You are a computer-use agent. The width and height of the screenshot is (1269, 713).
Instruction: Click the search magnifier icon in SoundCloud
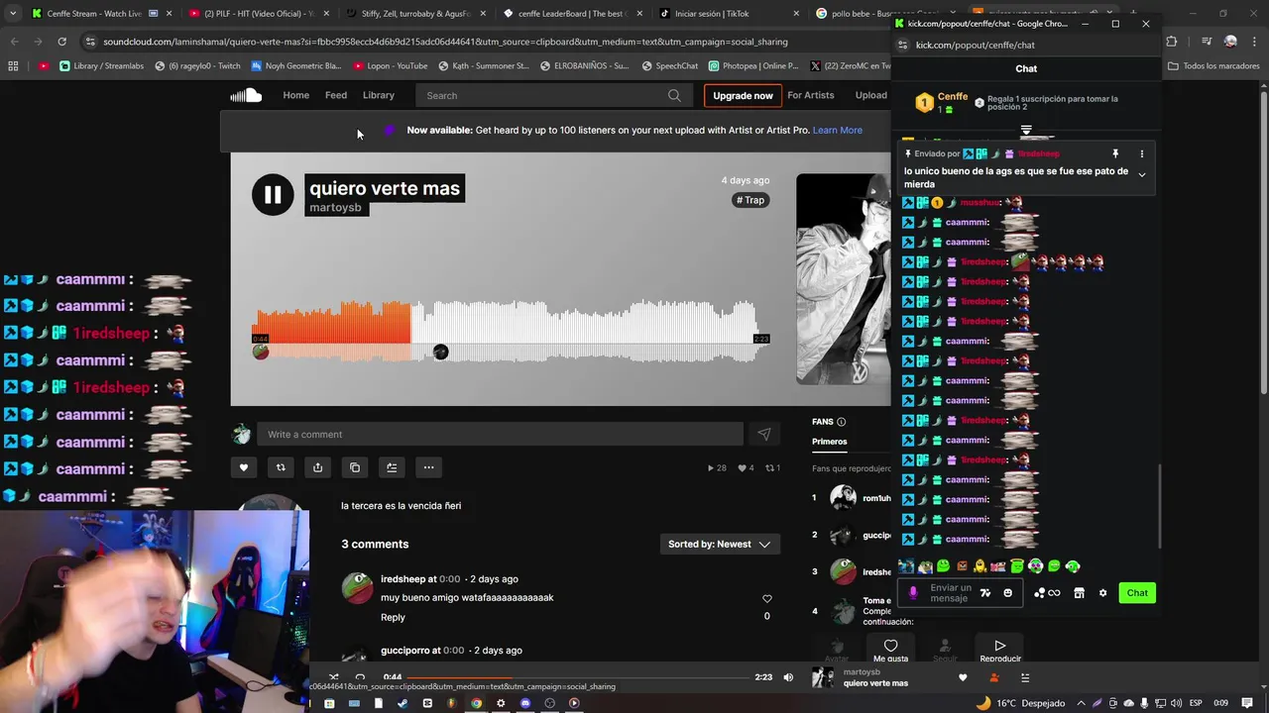[x=674, y=95]
